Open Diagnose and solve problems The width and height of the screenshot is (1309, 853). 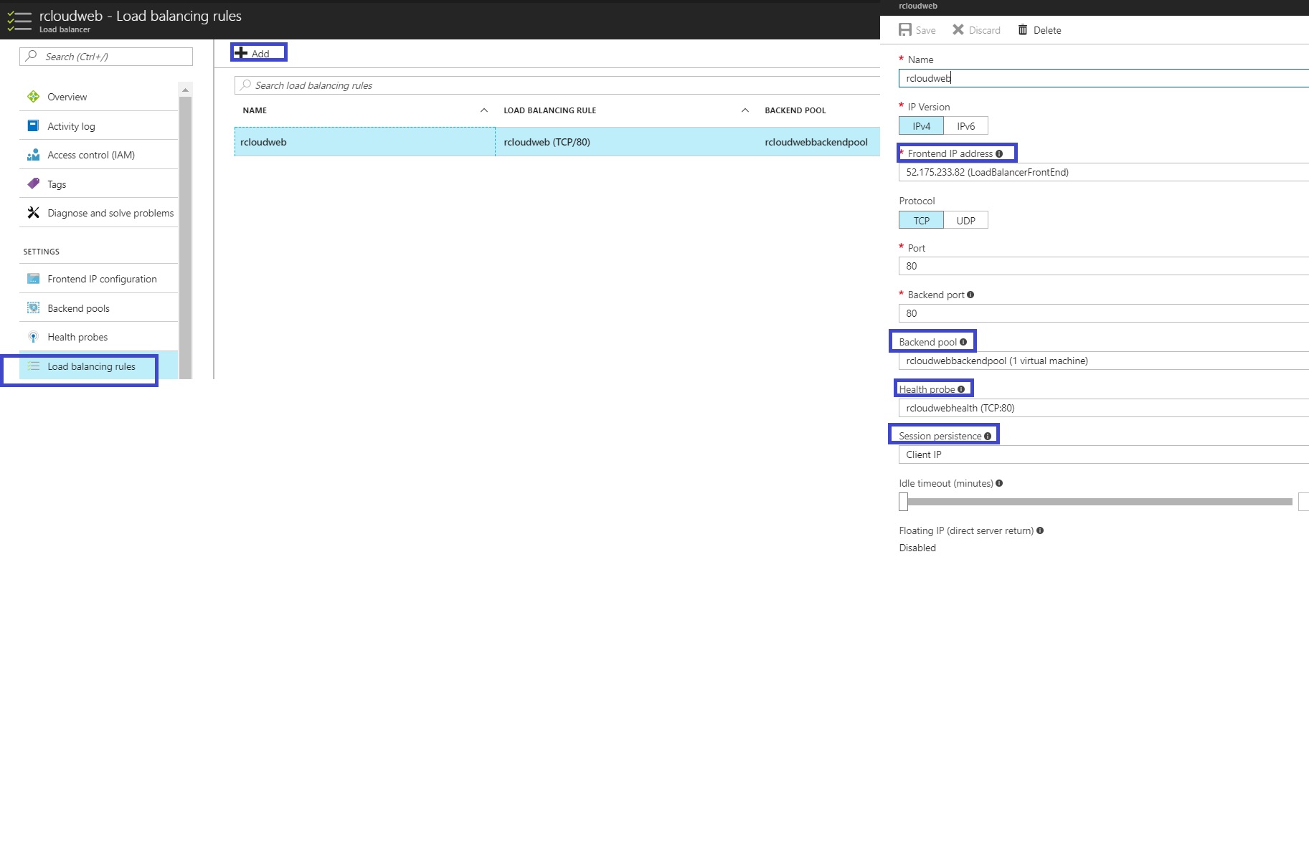[x=110, y=213]
